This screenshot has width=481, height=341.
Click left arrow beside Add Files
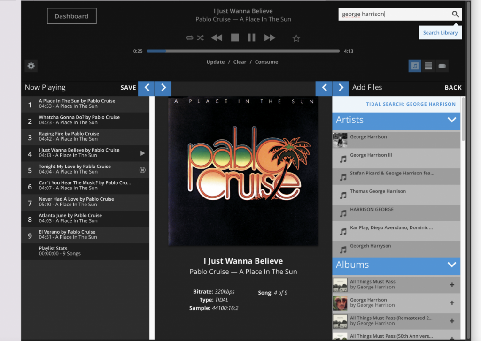(x=324, y=88)
